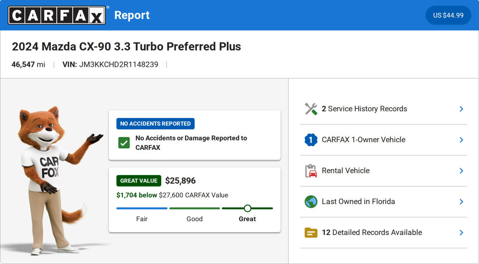Viewport: 479px width, 264px height.
Task: Open the 12 Detailed Records chevron
Action: [461, 233]
